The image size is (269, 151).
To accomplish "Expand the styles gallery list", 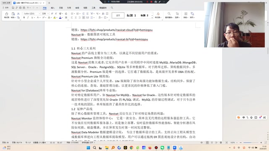I will coord(152,18).
